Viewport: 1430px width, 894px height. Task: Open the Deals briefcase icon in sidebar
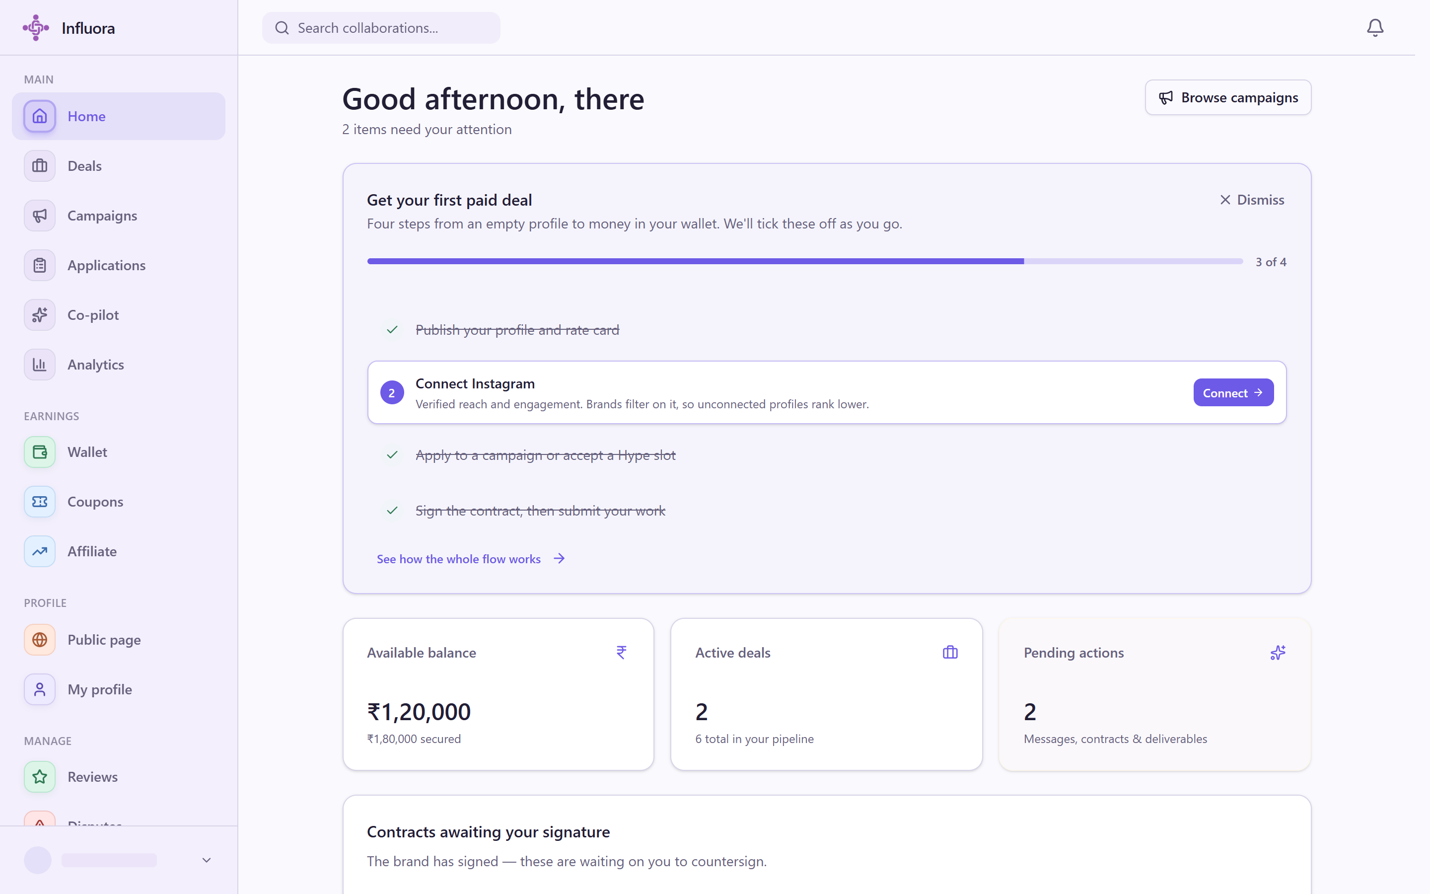tap(40, 165)
